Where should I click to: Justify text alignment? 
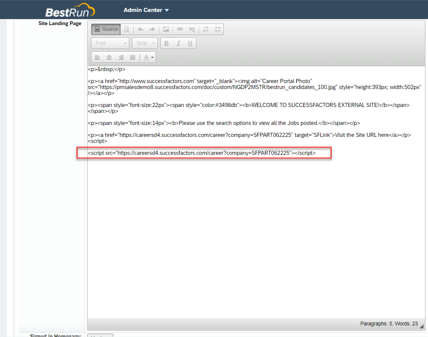133,57
